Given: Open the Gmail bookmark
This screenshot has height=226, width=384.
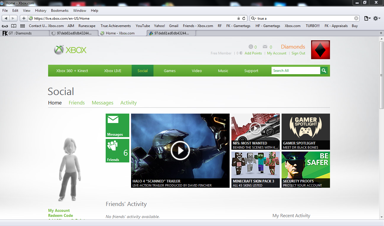Looking at the screenshot, I should click(174, 26).
